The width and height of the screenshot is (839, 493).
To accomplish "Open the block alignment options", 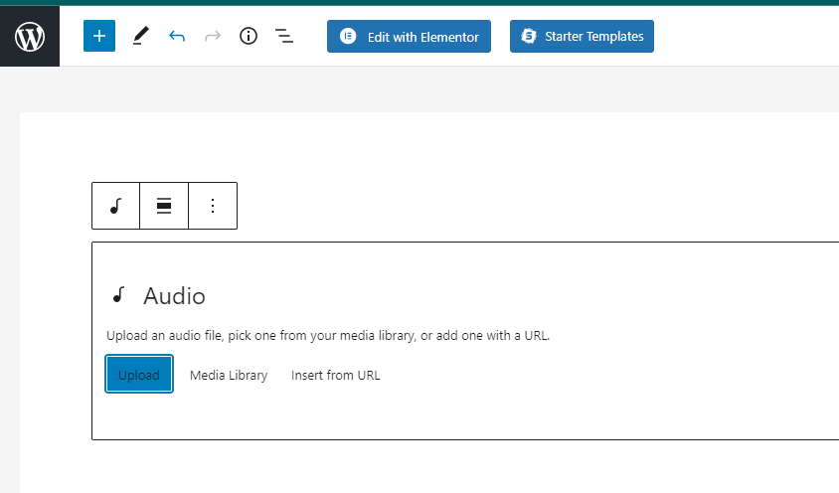I will tap(164, 206).
